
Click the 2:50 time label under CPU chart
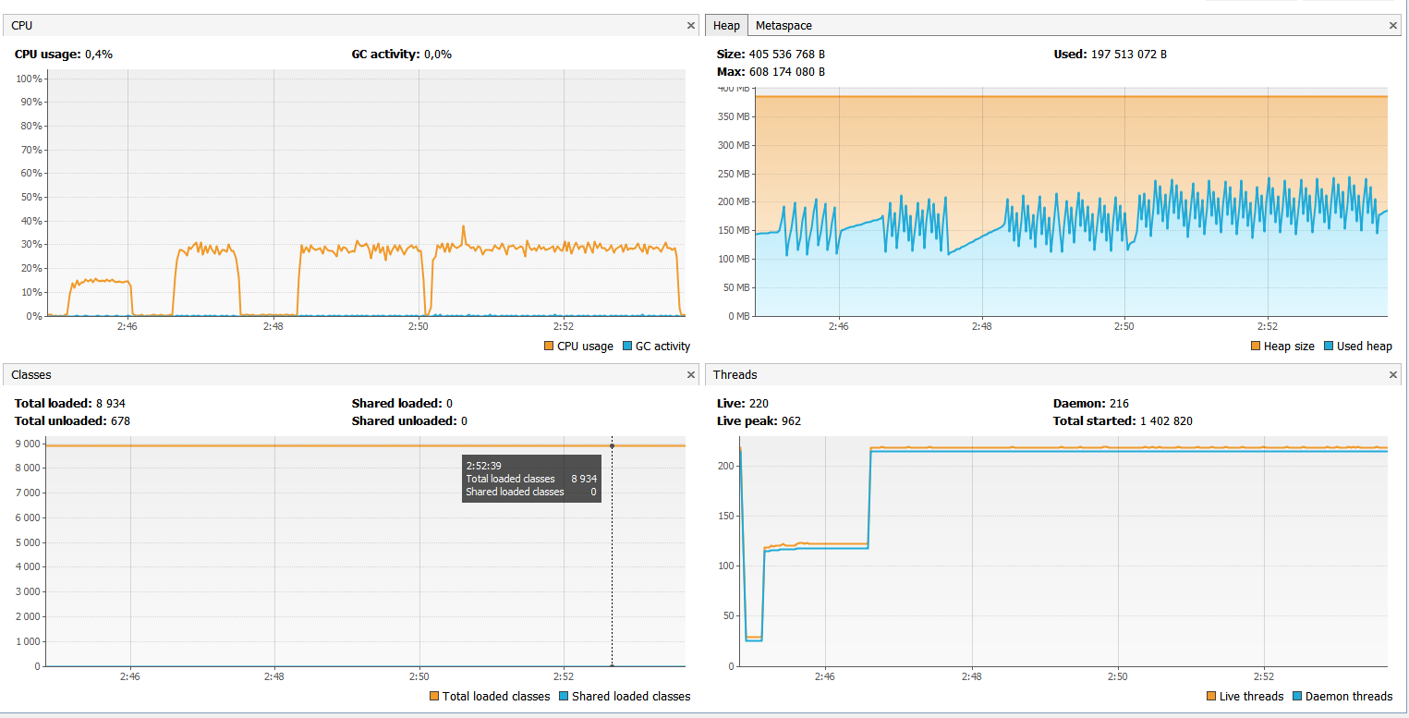419,326
